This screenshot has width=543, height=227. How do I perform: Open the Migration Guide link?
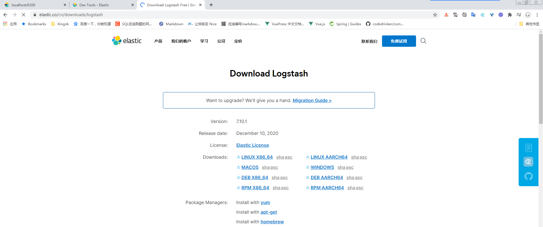312,100
